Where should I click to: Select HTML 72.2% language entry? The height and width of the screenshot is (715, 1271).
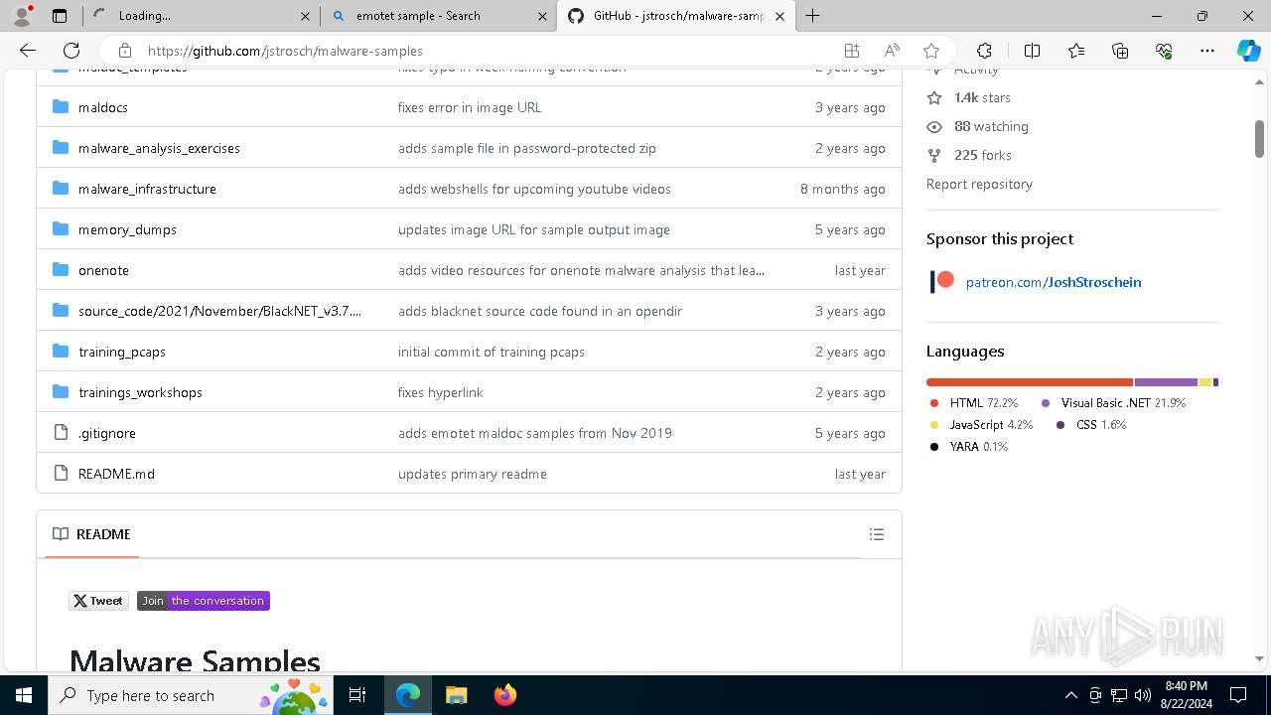(x=974, y=403)
